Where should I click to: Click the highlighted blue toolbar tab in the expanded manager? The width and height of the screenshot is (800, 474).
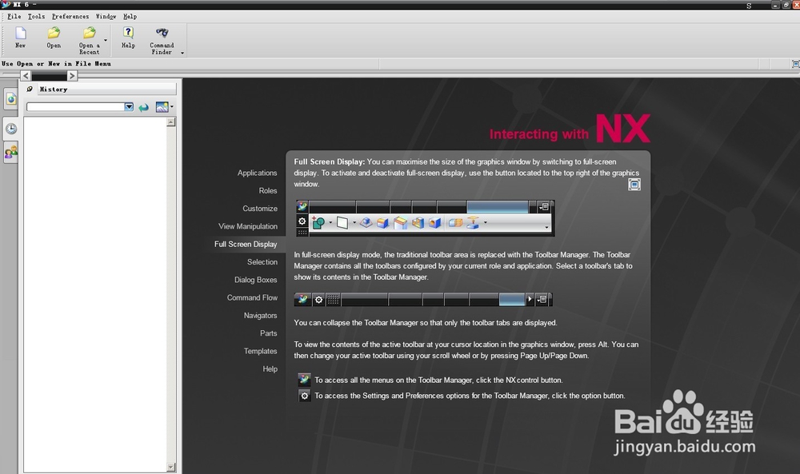click(x=498, y=207)
